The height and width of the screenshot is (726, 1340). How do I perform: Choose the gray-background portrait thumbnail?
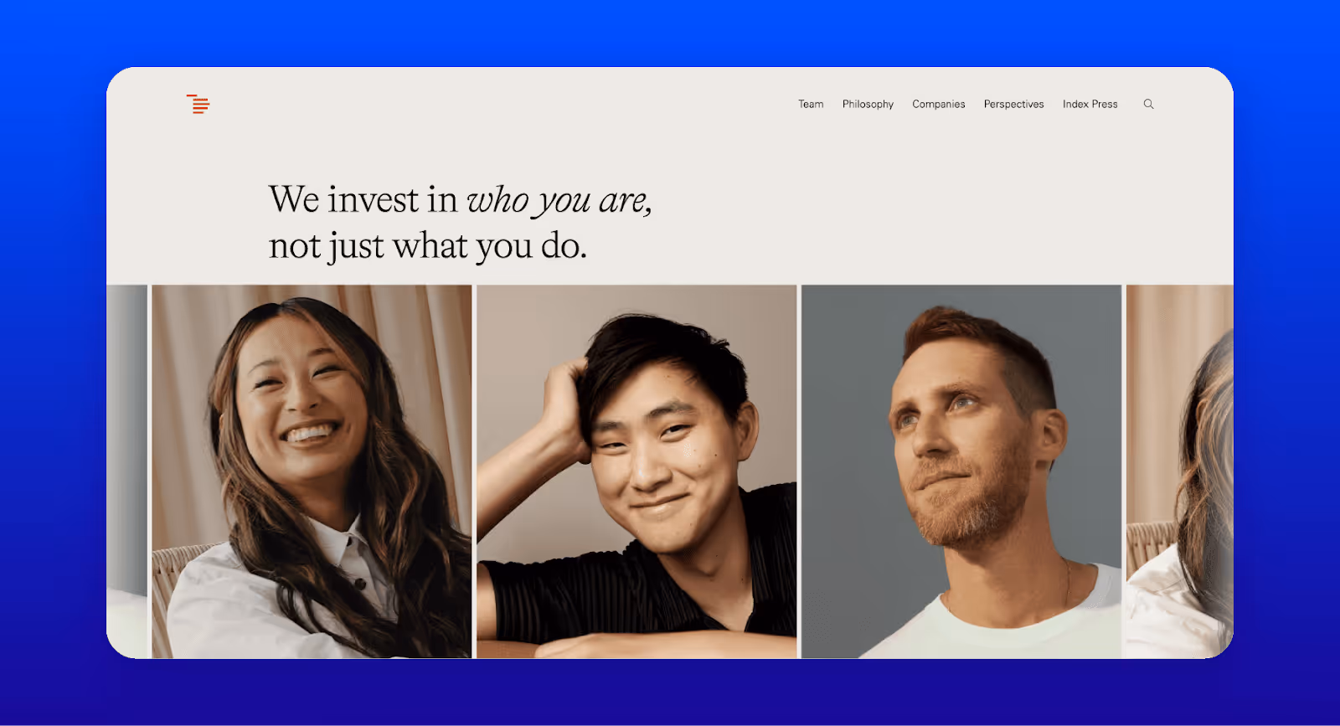point(961,471)
